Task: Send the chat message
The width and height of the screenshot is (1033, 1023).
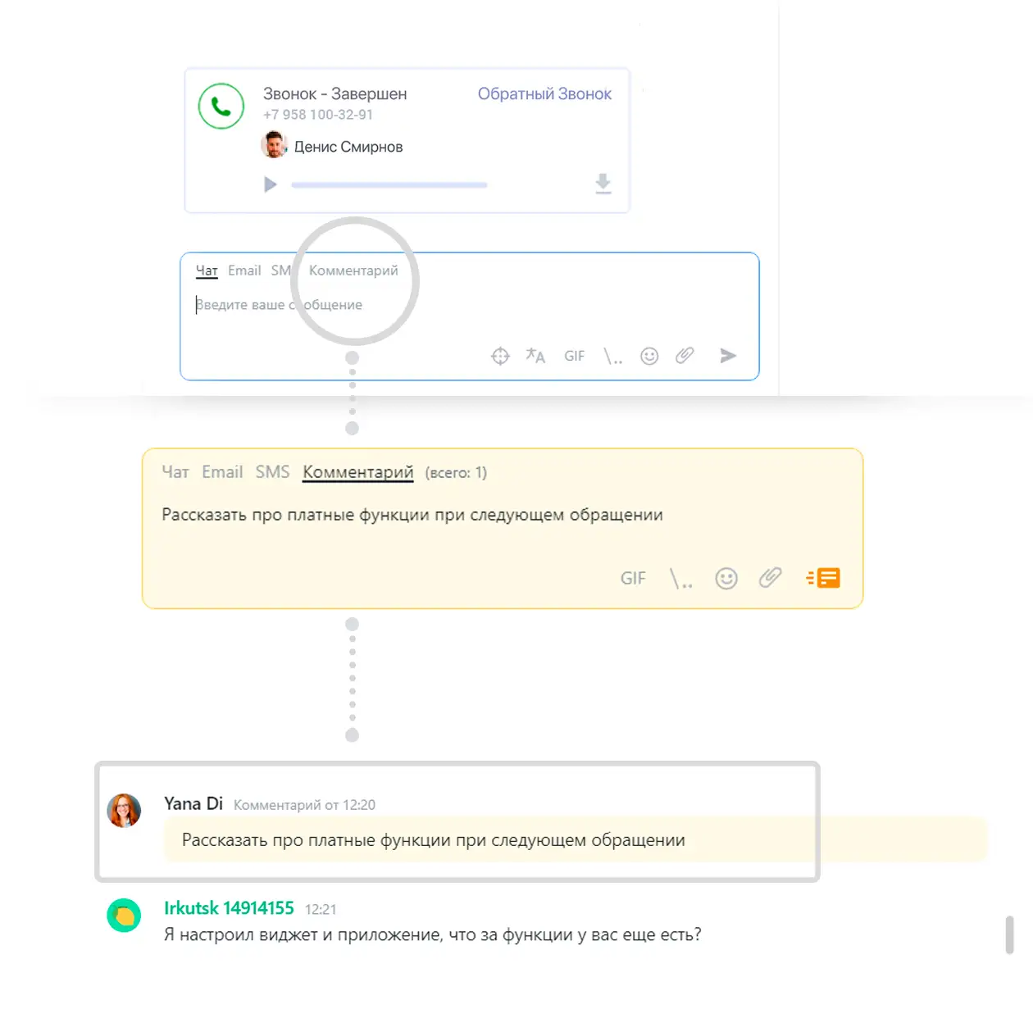Action: click(728, 355)
